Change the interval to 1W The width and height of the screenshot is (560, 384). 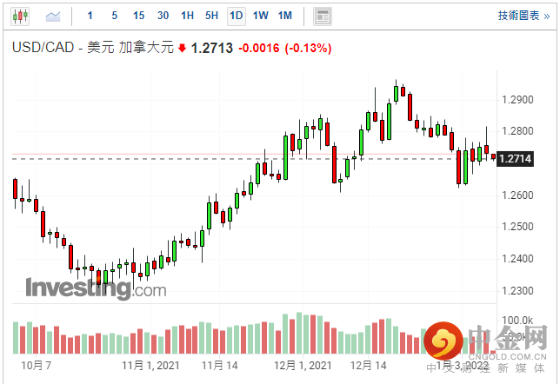click(x=261, y=16)
